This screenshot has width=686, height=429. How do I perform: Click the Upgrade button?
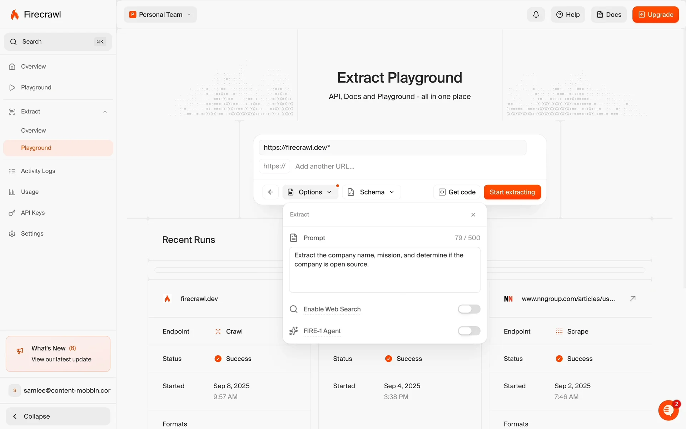pos(655,15)
